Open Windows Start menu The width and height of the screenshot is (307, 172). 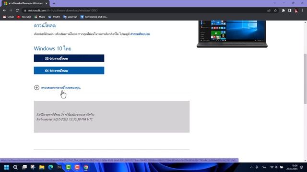pos(7,167)
